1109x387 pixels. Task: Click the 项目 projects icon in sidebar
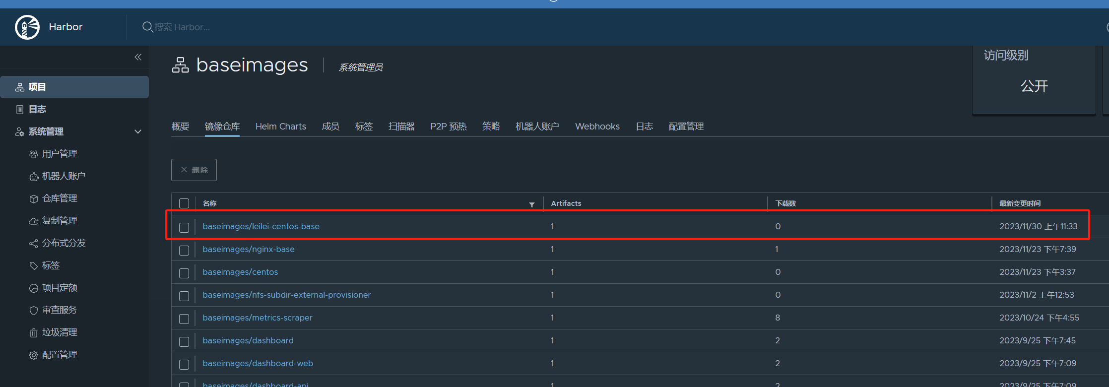(20, 87)
